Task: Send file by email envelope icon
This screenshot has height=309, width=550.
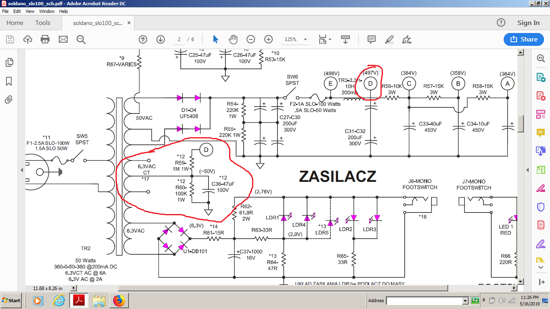Action: coord(63,39)
